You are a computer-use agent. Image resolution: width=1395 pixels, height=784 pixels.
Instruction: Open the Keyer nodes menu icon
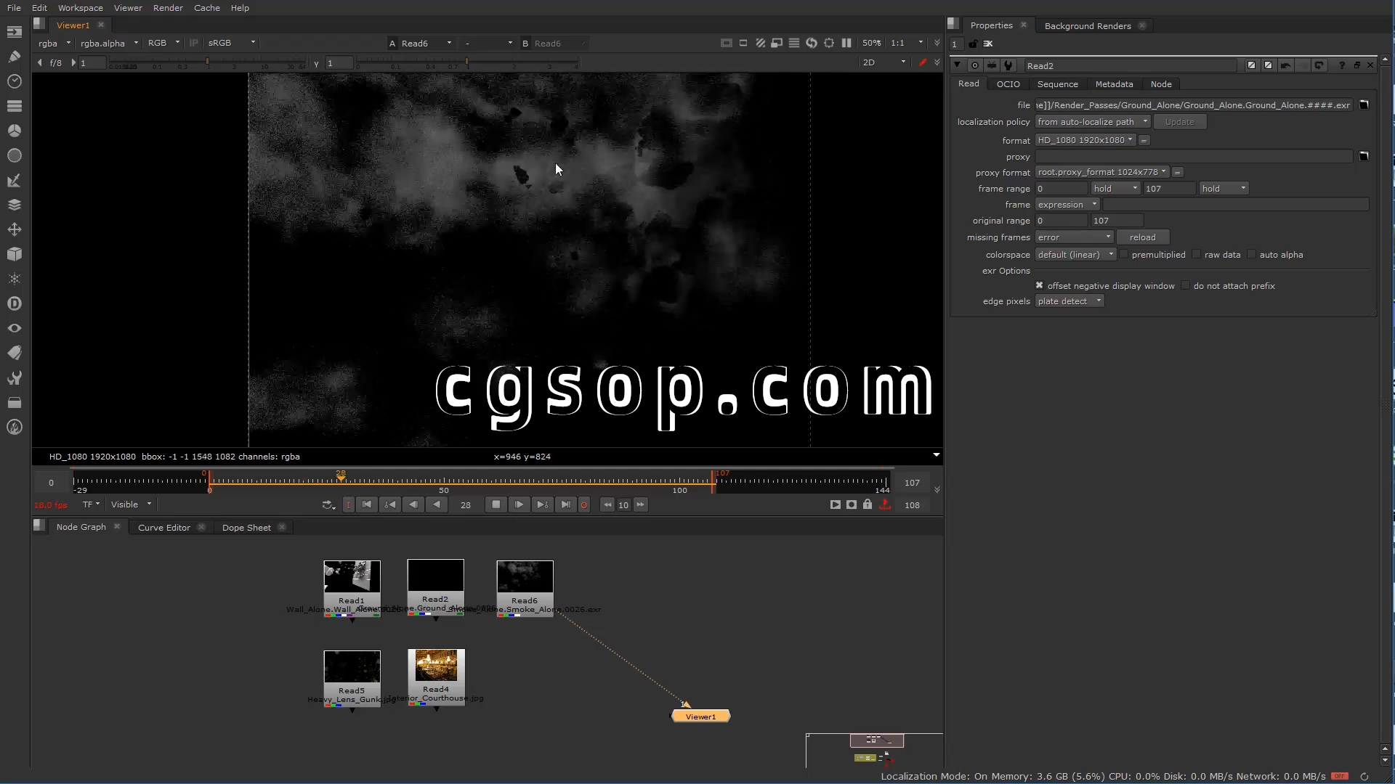[14, 180]
